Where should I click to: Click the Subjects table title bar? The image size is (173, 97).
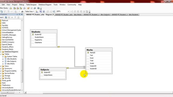[53, 70]
